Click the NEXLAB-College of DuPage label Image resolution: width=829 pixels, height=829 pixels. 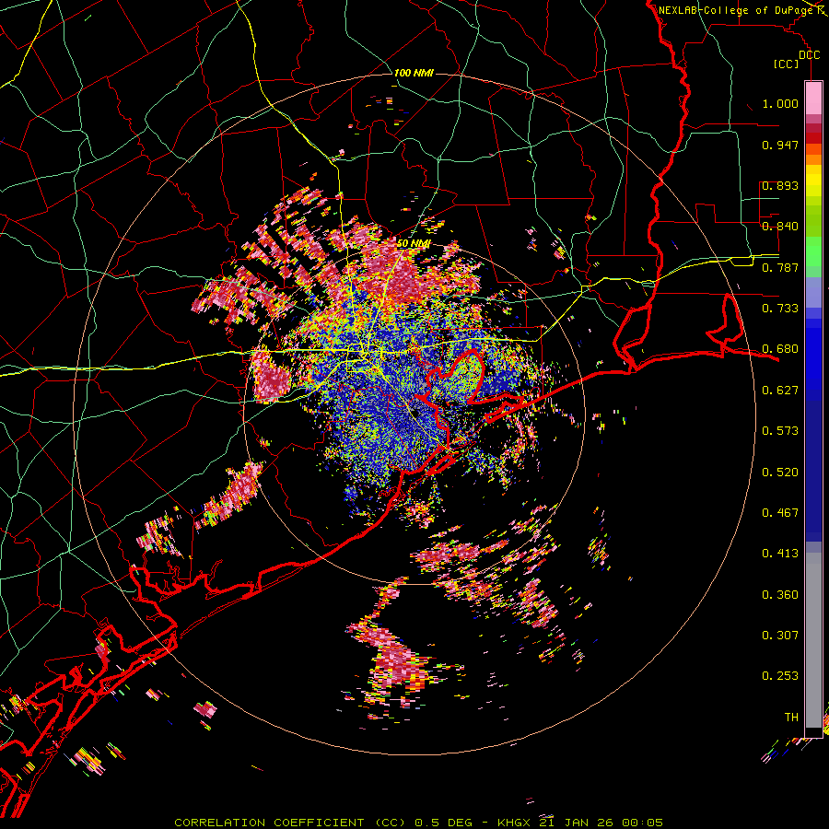click(x=738, y=10)
